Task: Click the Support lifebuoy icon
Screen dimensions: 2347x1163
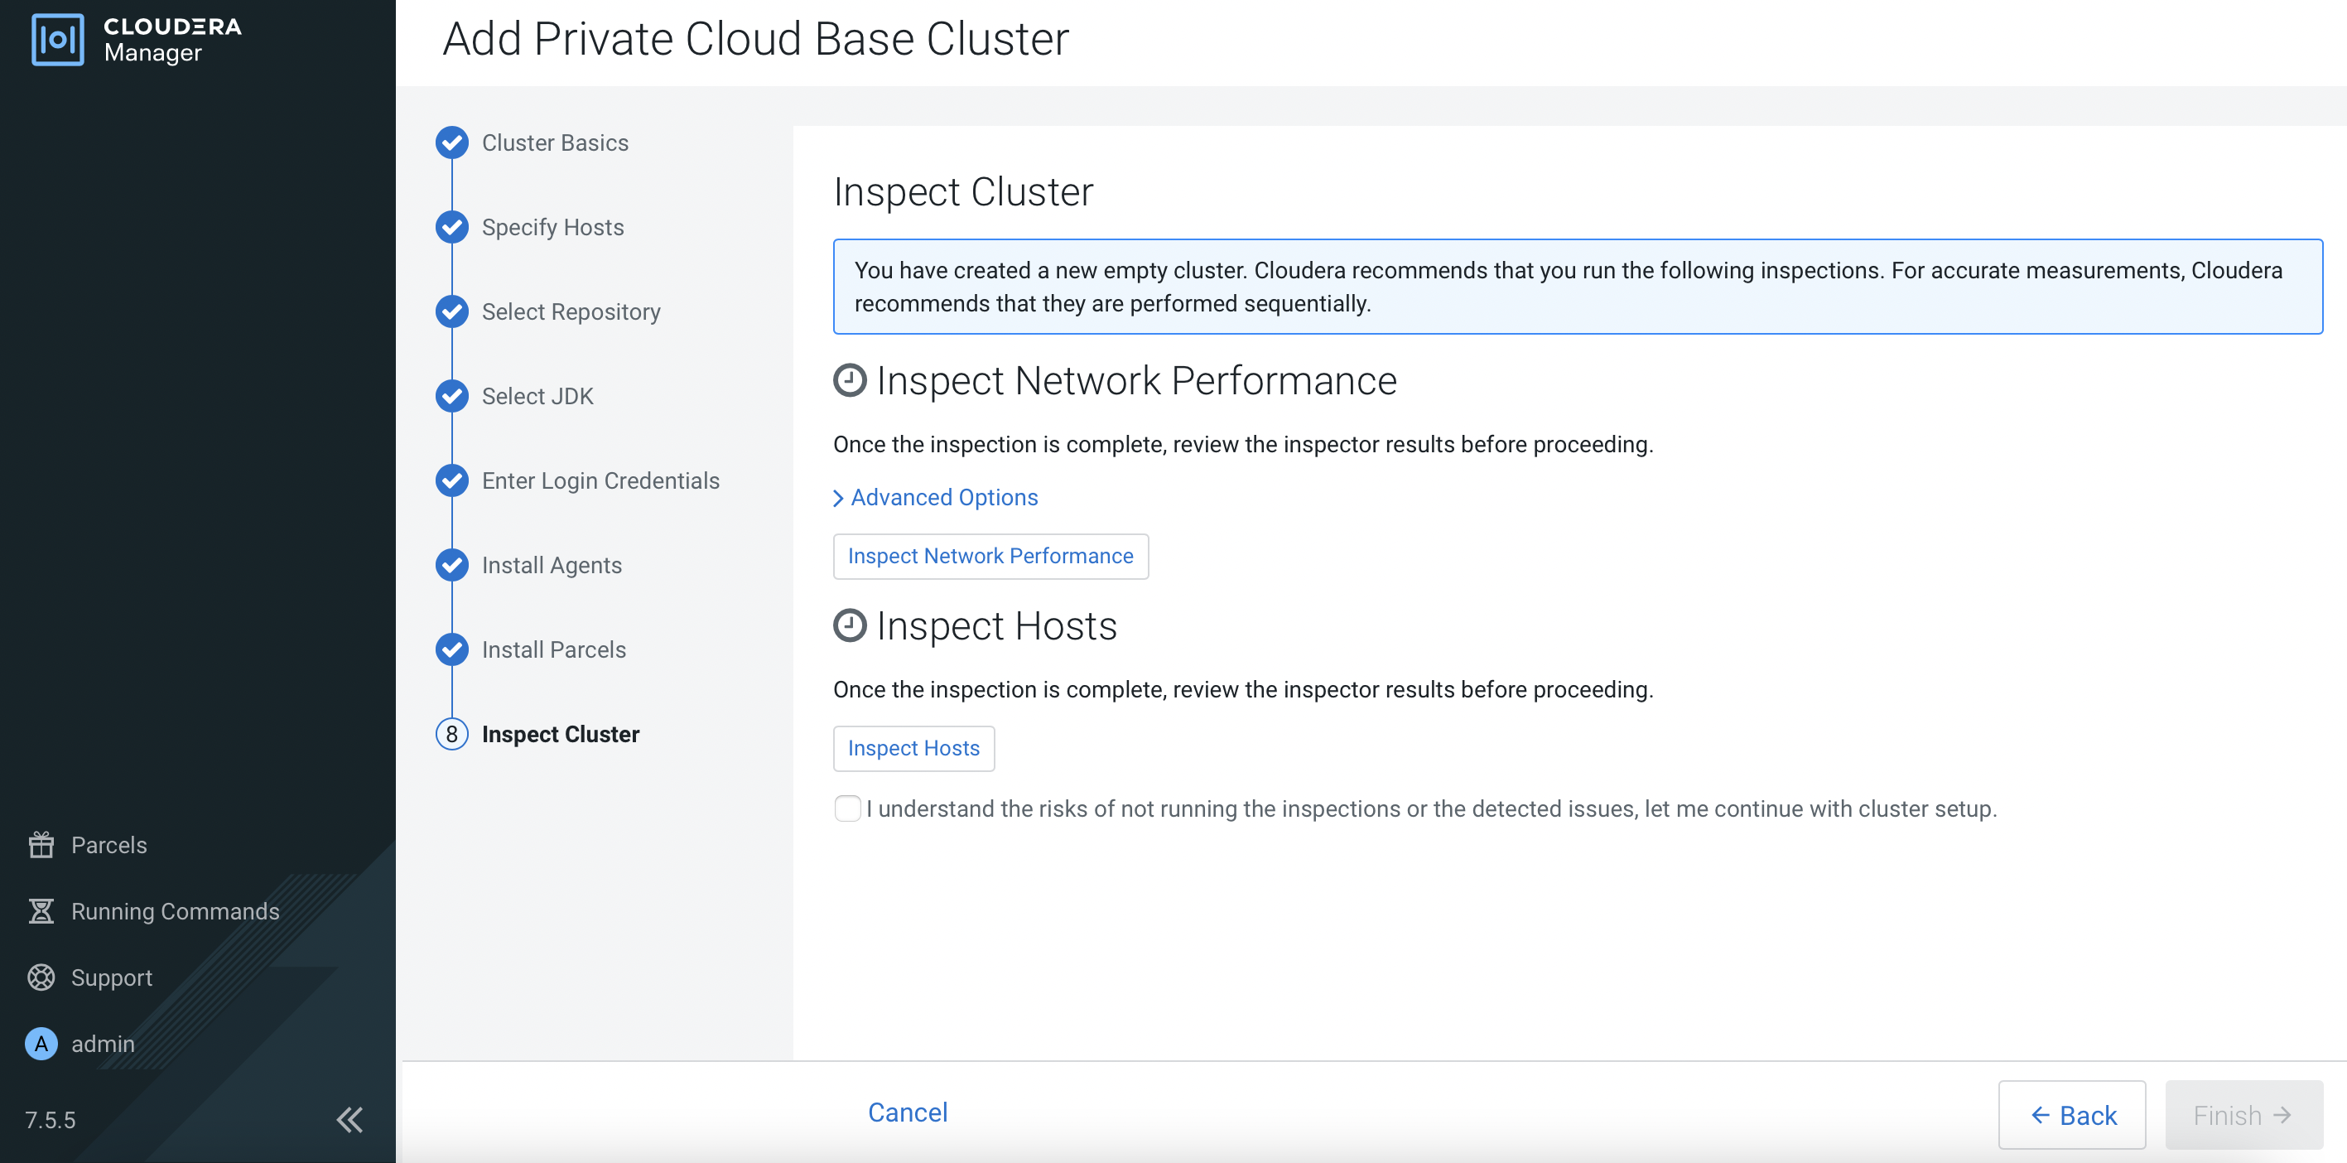Action: 41,977
